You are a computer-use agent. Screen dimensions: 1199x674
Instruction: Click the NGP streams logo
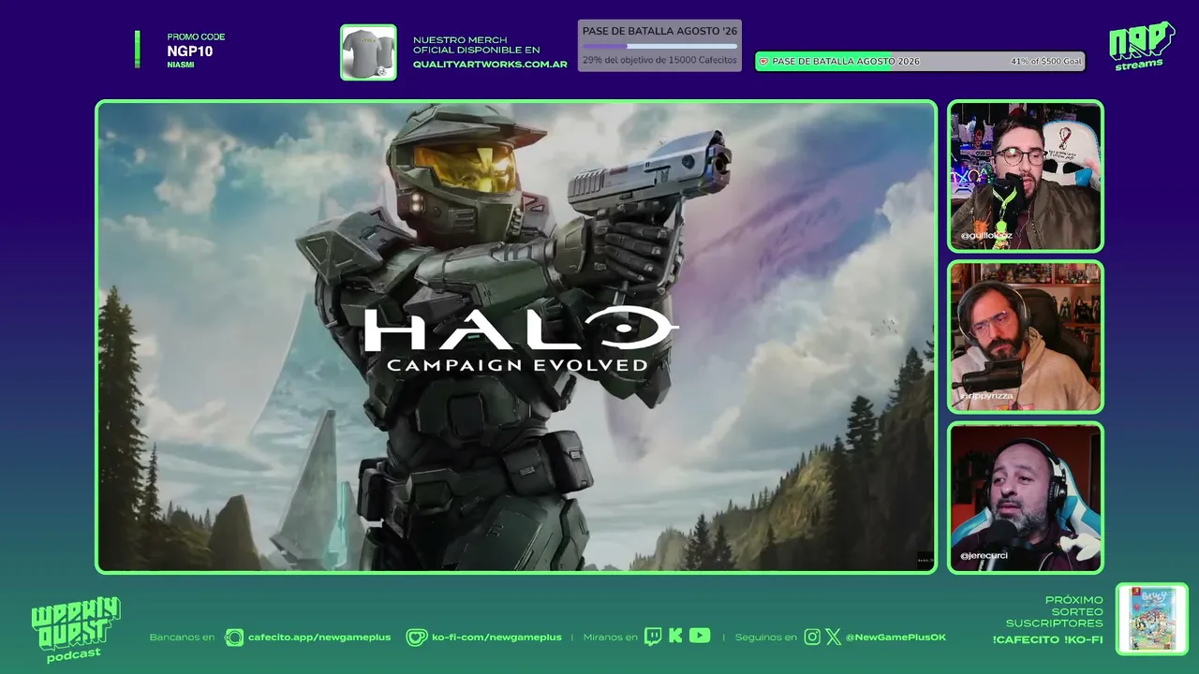(x=1141, y=46)
